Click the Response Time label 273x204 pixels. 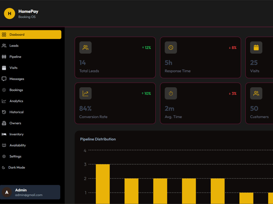(178, 71)
